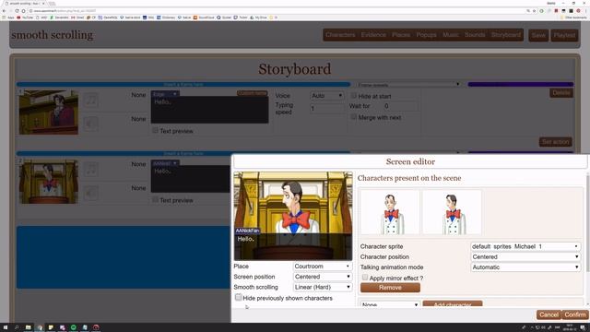Click the Custom name button in frame 1
Image resolution: width=590 pixels, height=332 pixels.
pos(252,93)
